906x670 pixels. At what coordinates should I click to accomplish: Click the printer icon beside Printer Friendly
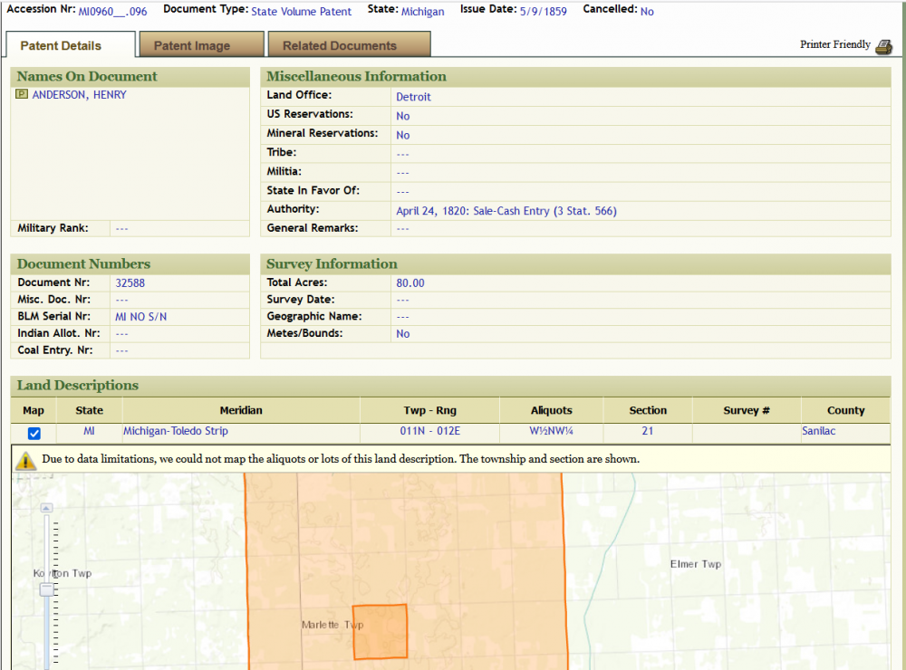883,47
